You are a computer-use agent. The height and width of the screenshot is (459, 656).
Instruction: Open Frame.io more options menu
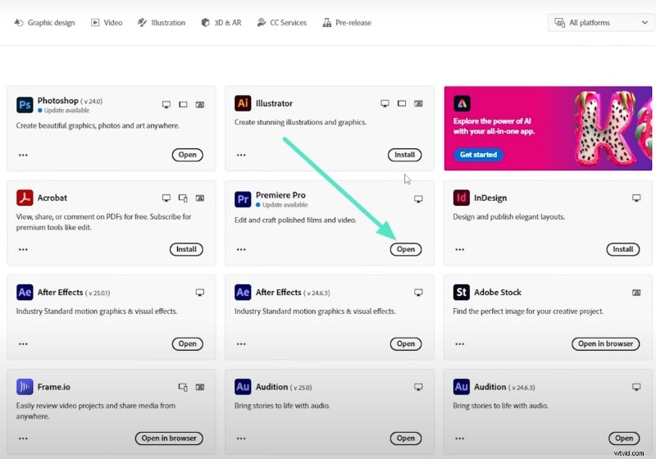tap(23, 439)
